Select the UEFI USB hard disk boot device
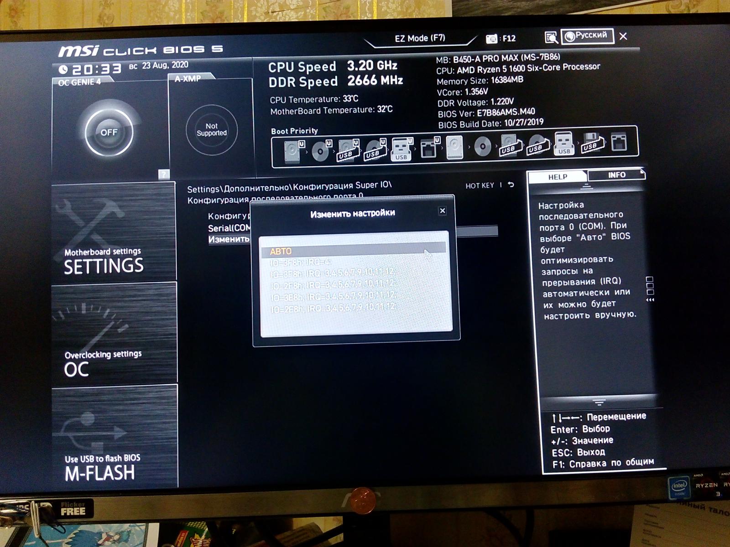730x547 pixels. (x=348, y=150)
